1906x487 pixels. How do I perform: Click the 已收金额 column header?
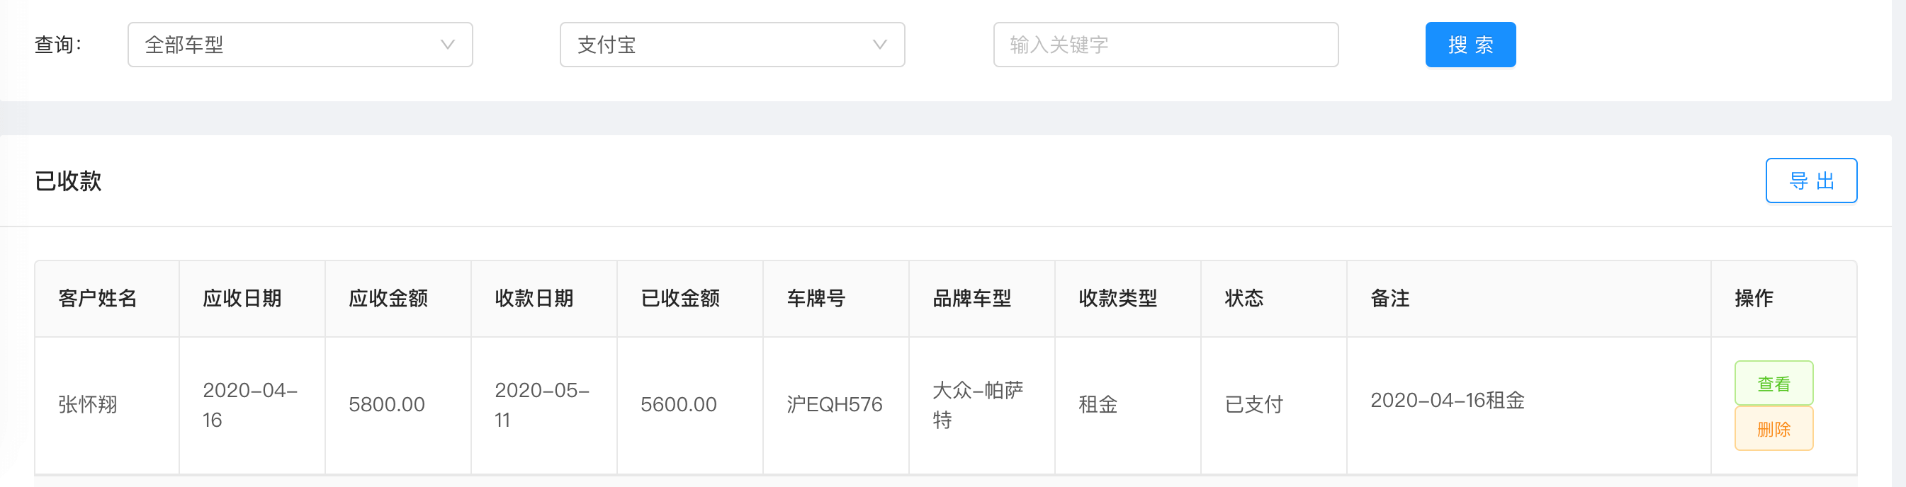coord(679,299)
